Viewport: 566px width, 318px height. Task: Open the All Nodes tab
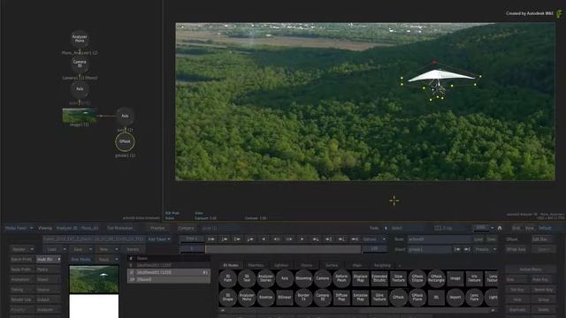tap(231, 265)
